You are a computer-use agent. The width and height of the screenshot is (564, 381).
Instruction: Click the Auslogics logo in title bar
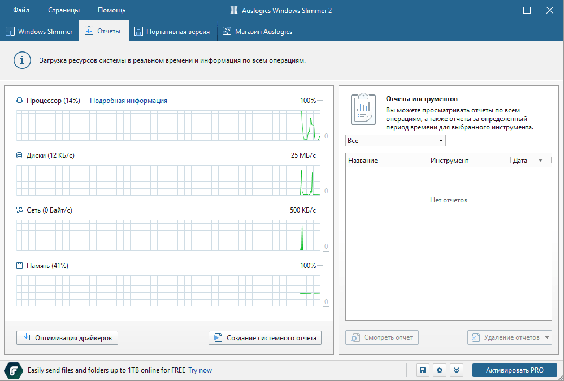(x=234, y=10)
